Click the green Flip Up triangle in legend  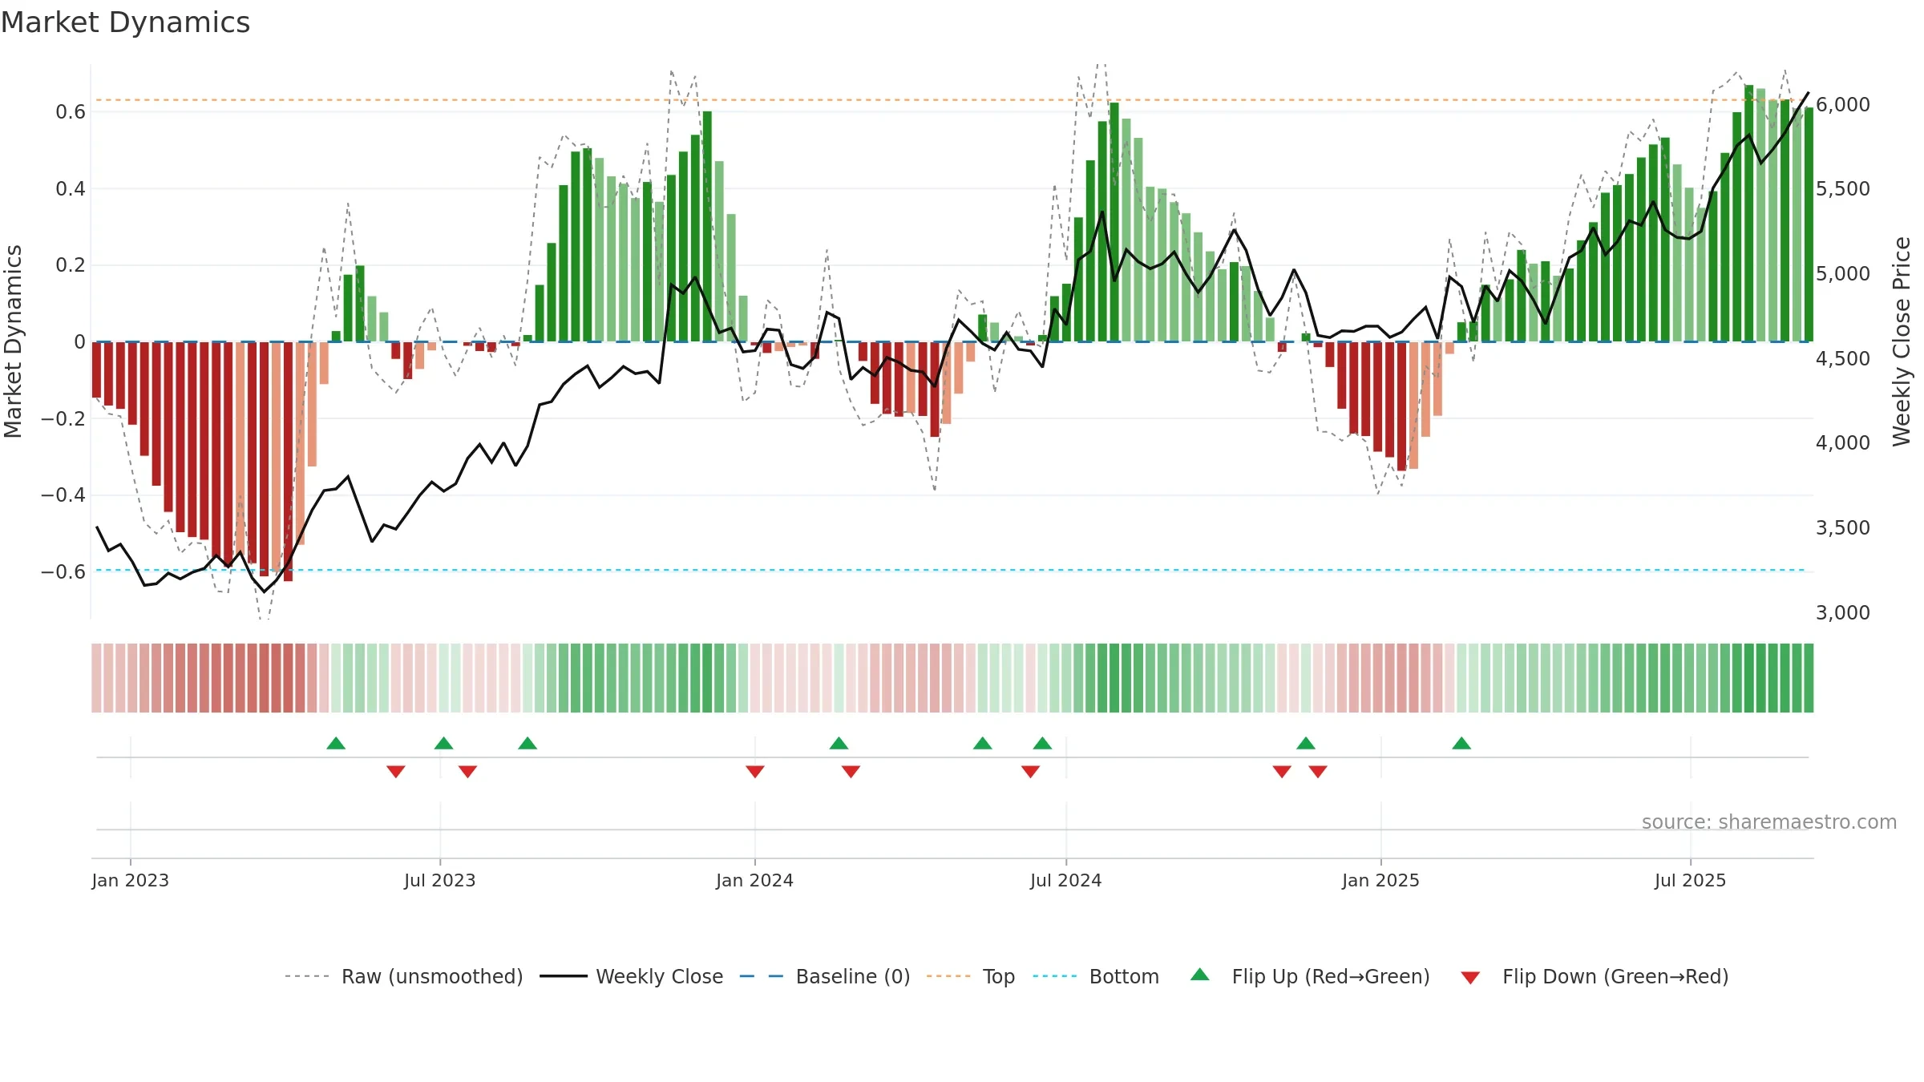click(x=1200, y=975)
